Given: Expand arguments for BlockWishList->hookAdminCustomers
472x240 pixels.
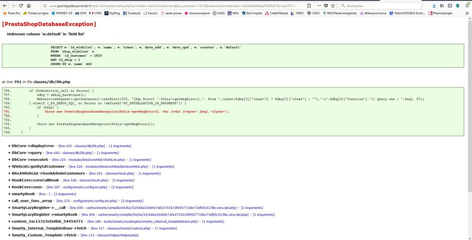Looking at the screenshot, I should click(149, 174).
